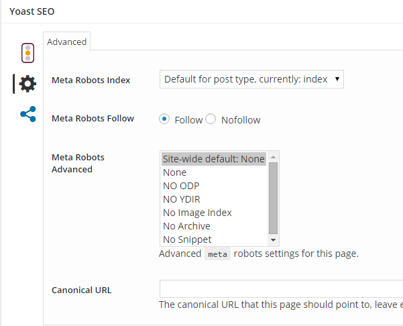Click the Meta Robots Index label
This screenshot has height=326, width=403.
click(x=91, y=80)
